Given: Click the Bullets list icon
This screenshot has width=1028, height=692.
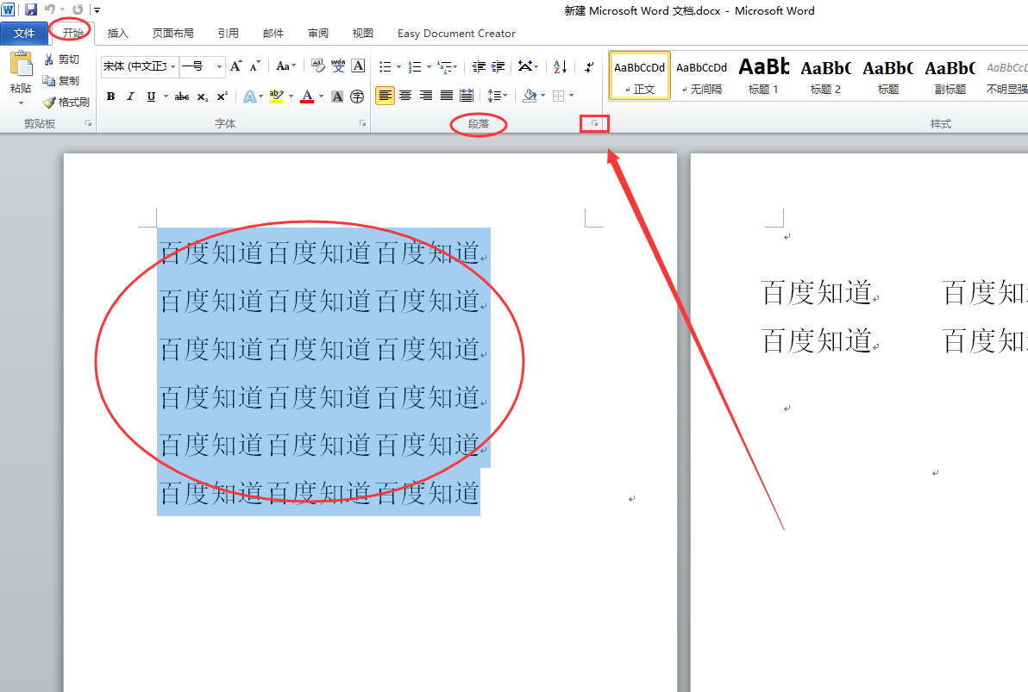Looking at the screenshot, I should point(385,66).
